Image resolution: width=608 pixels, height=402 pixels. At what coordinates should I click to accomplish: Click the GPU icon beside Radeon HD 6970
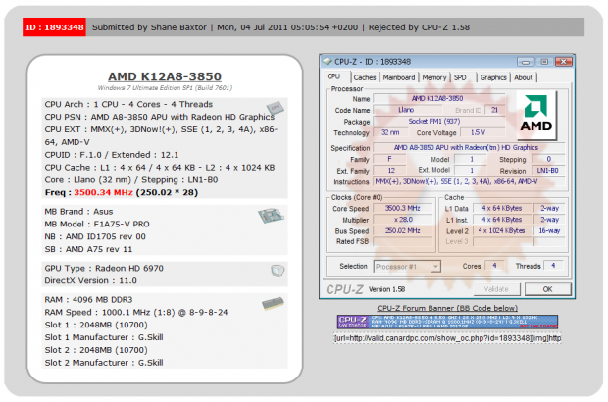[x=278, y=271]
